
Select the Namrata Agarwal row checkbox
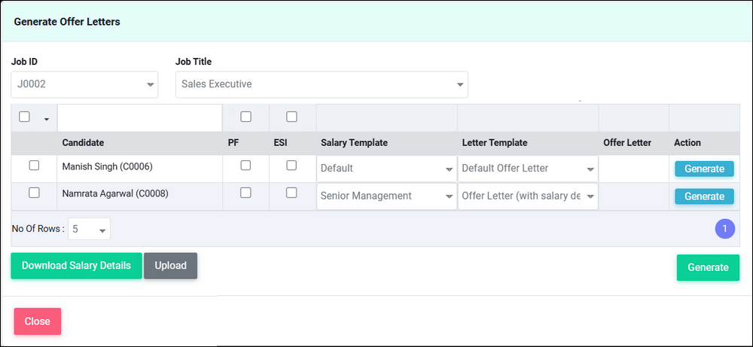click(34, 193)
